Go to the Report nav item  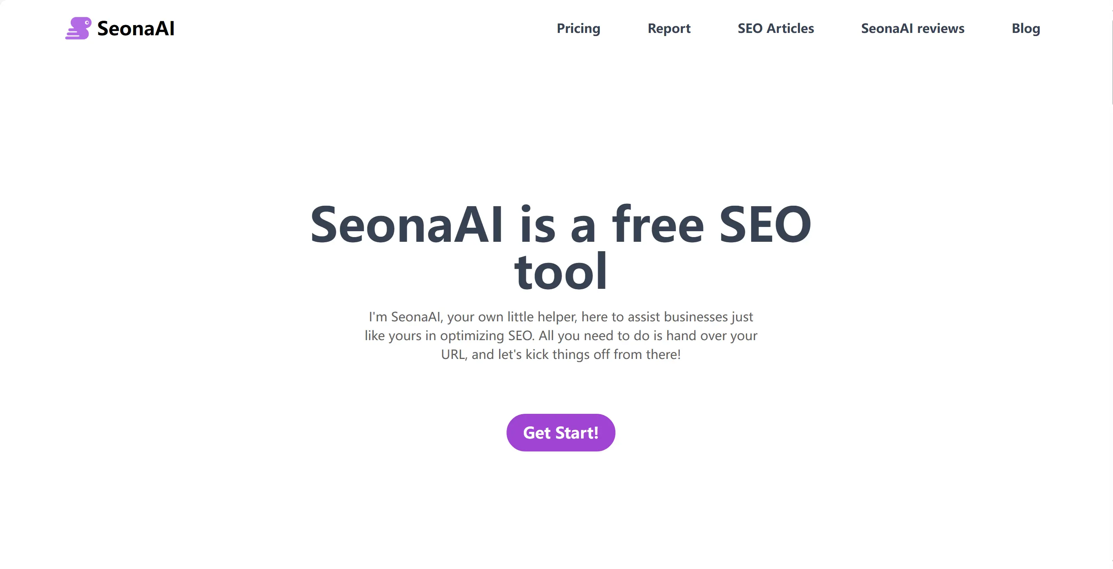tap(669, 28)
